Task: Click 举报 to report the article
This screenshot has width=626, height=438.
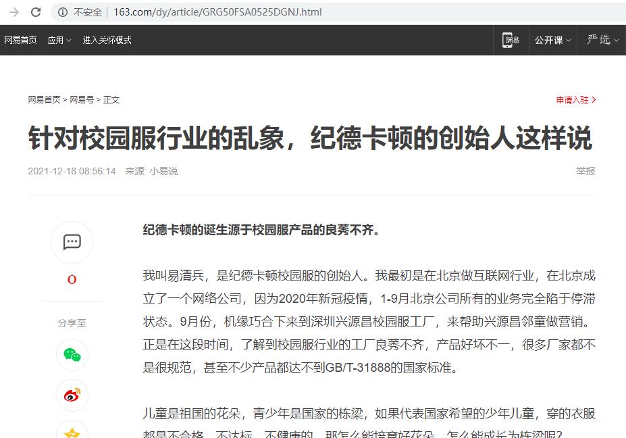Action: [585, 171]
